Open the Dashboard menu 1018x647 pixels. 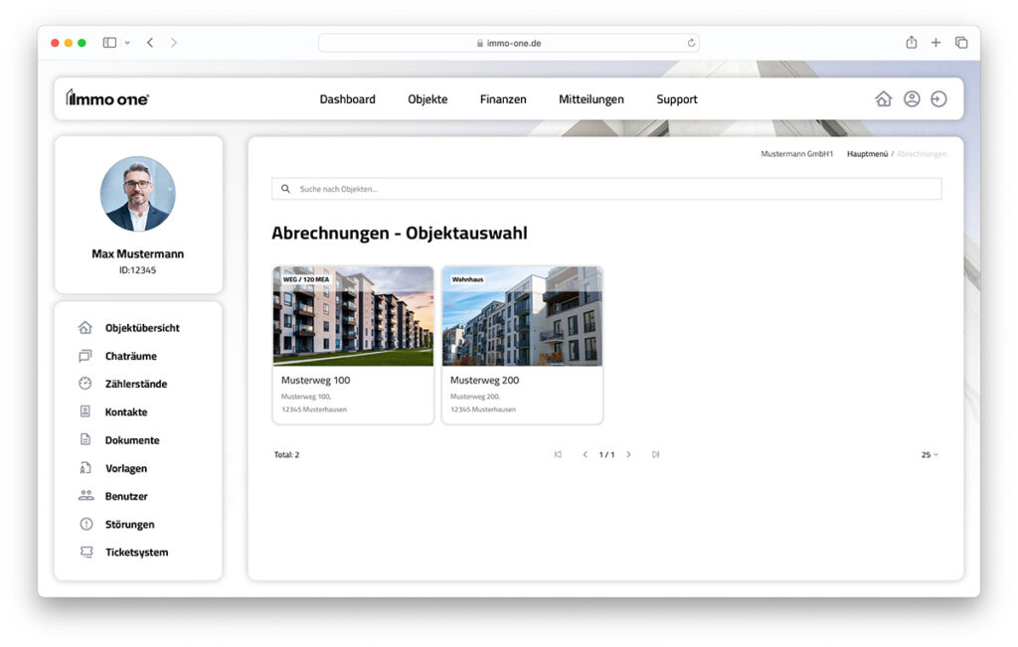tap(347, 99)
